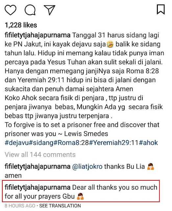172x211 pixels.
Task: Open fifiletytjahajapurnama profile from caption username
Action: [37, 35]
